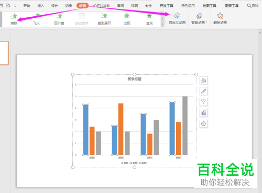262x193 pixels.
Task: Choose the 百叶窗 (Blinds) animation
Action: click(59, 19)
